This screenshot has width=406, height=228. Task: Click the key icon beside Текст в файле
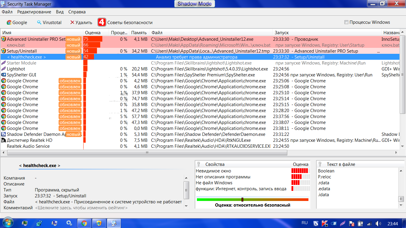point(320,164)
